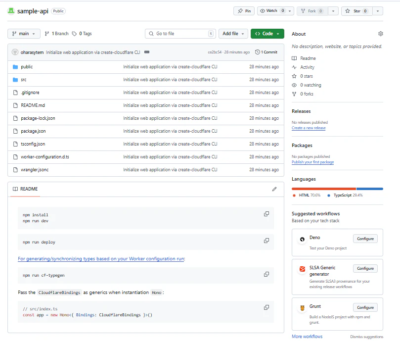400x345 pixels.
Task: Open the Activity link in About
Action: coord(307,67)
